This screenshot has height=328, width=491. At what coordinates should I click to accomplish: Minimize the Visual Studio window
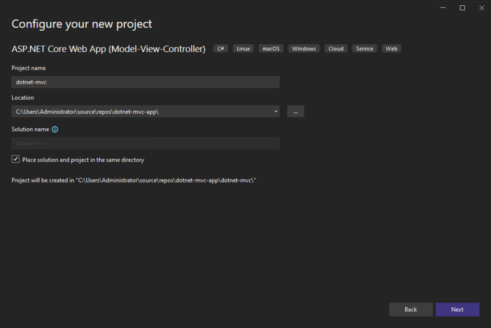[443, 8]
